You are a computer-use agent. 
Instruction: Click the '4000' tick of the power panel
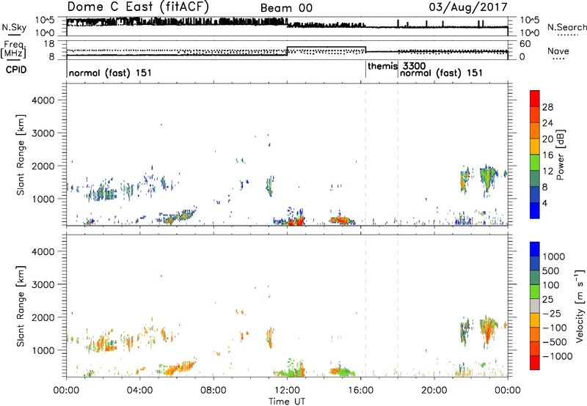pos(43,100)
